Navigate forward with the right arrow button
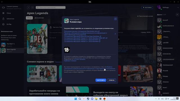The height and width of the screenshot is (101, 180). point(33,8)
